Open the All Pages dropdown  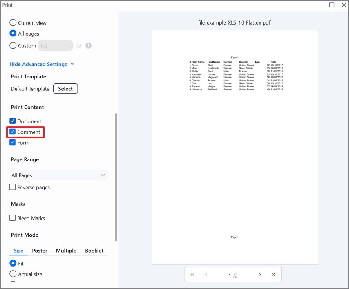[x=58, y=175]
